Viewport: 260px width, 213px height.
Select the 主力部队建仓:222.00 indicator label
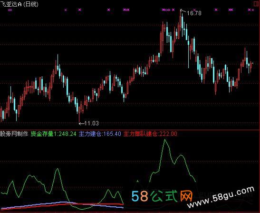click(x=150, y=134)
